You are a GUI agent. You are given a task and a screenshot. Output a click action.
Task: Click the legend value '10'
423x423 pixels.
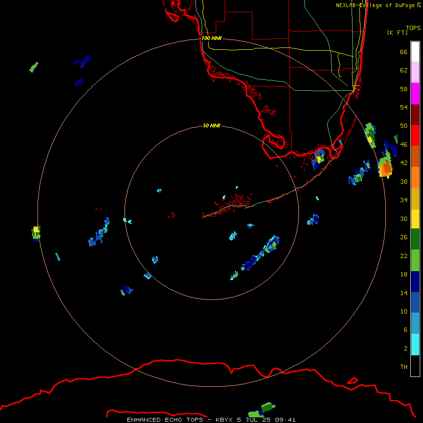tap(404, 311)
